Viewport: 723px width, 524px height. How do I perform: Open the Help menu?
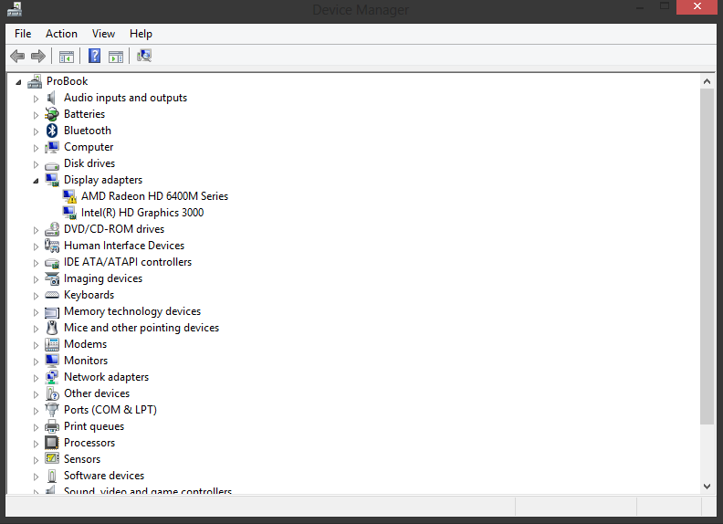(x=141, y=34)
